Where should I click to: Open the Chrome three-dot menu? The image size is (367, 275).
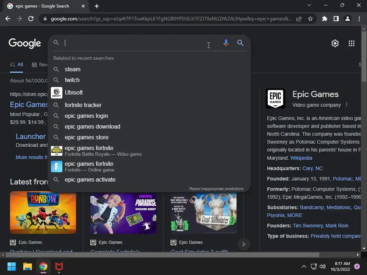359,19
